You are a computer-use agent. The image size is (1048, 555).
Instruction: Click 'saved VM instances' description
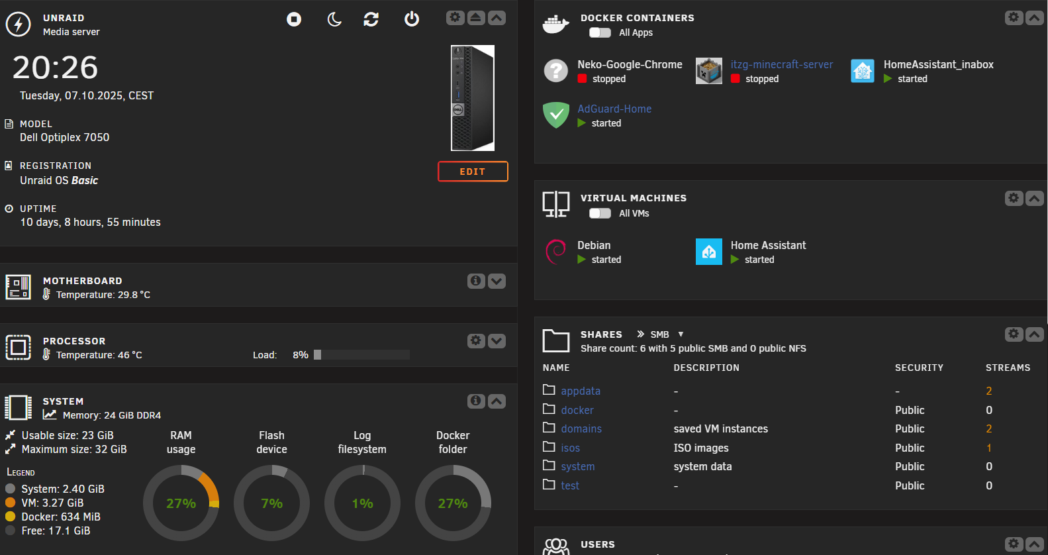pyautogui.click(x=721, y=429)
